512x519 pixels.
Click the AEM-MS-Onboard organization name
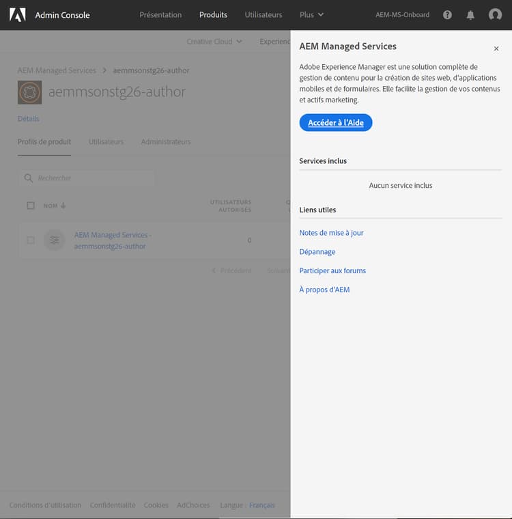[x=403, y=15]
